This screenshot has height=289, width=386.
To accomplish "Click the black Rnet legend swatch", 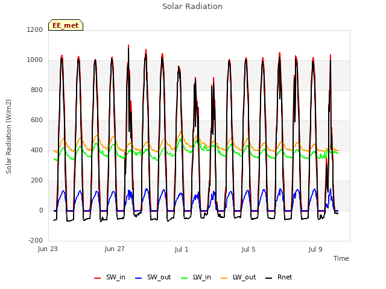I will 269,278.
